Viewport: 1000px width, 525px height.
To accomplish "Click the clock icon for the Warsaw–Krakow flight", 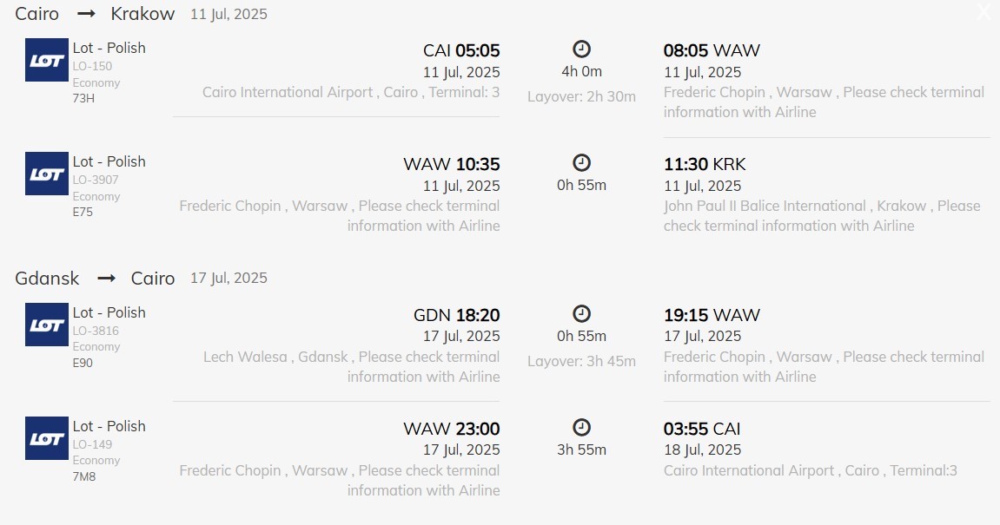I will point(582,162).
